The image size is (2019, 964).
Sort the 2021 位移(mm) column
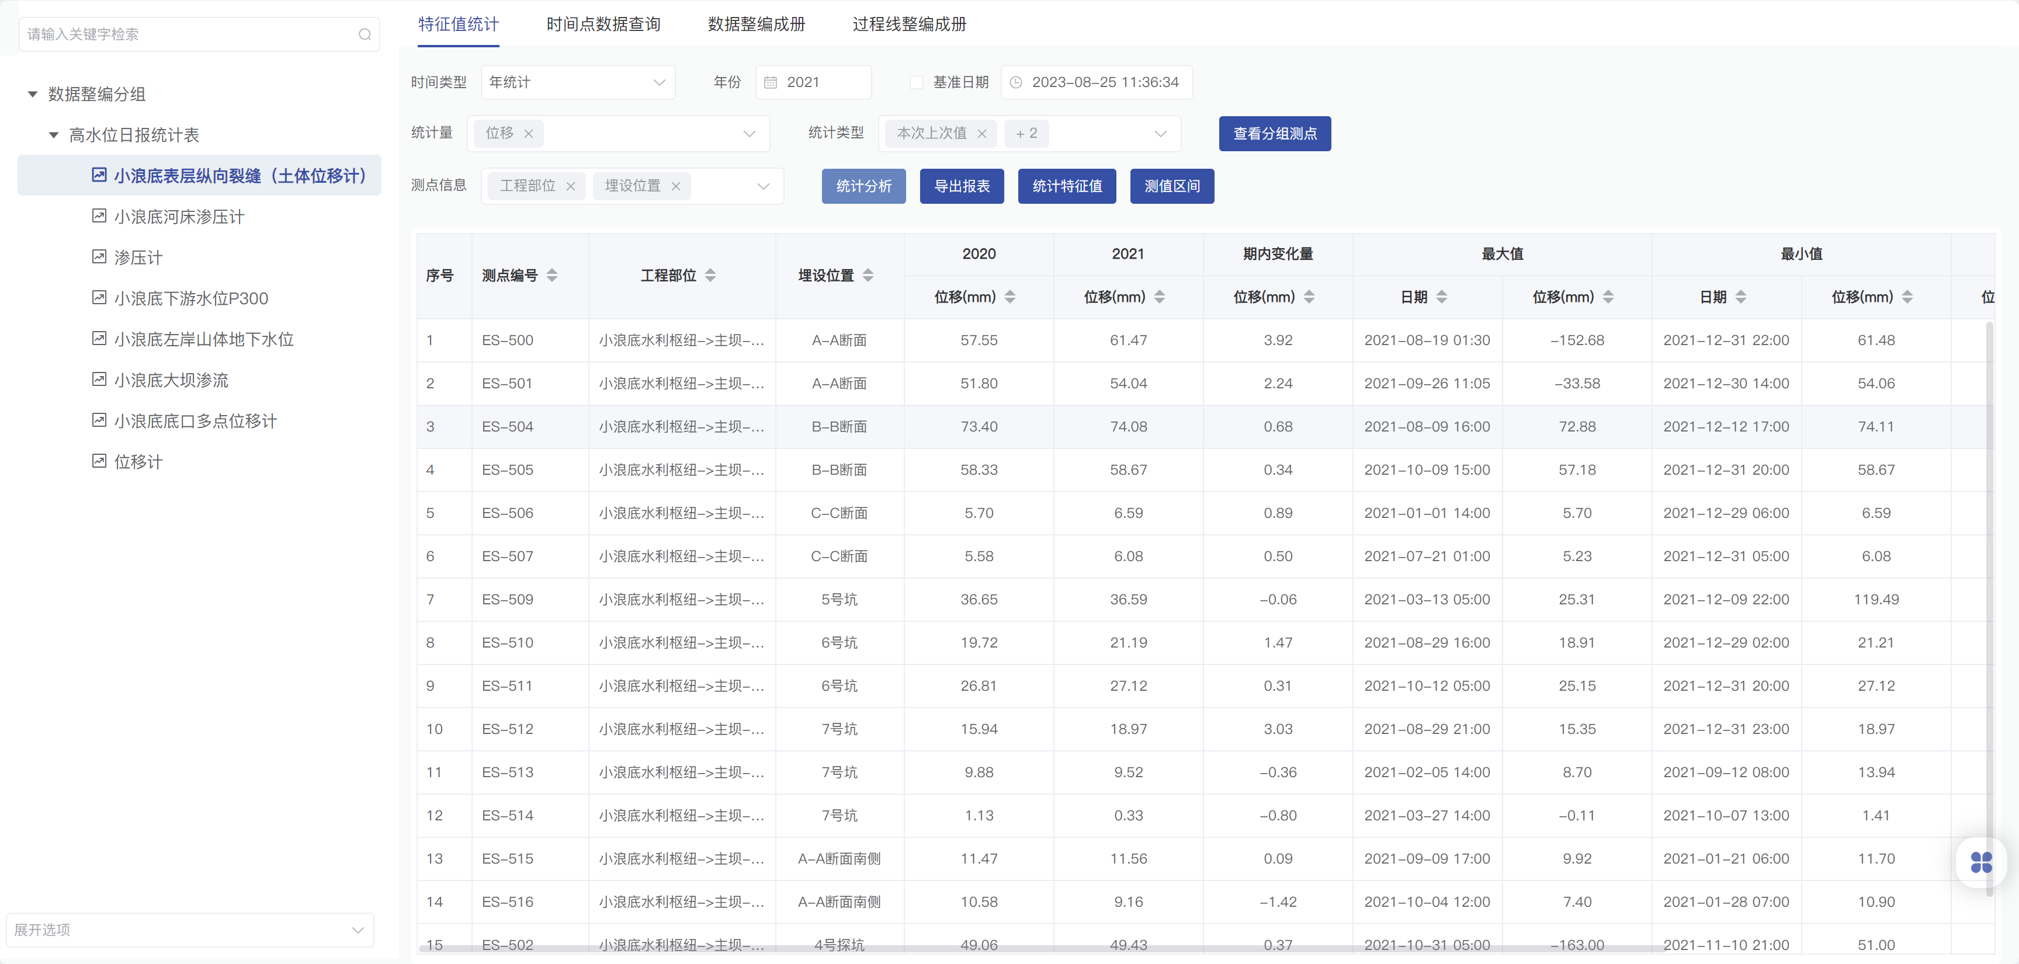tap(1159, 297)
